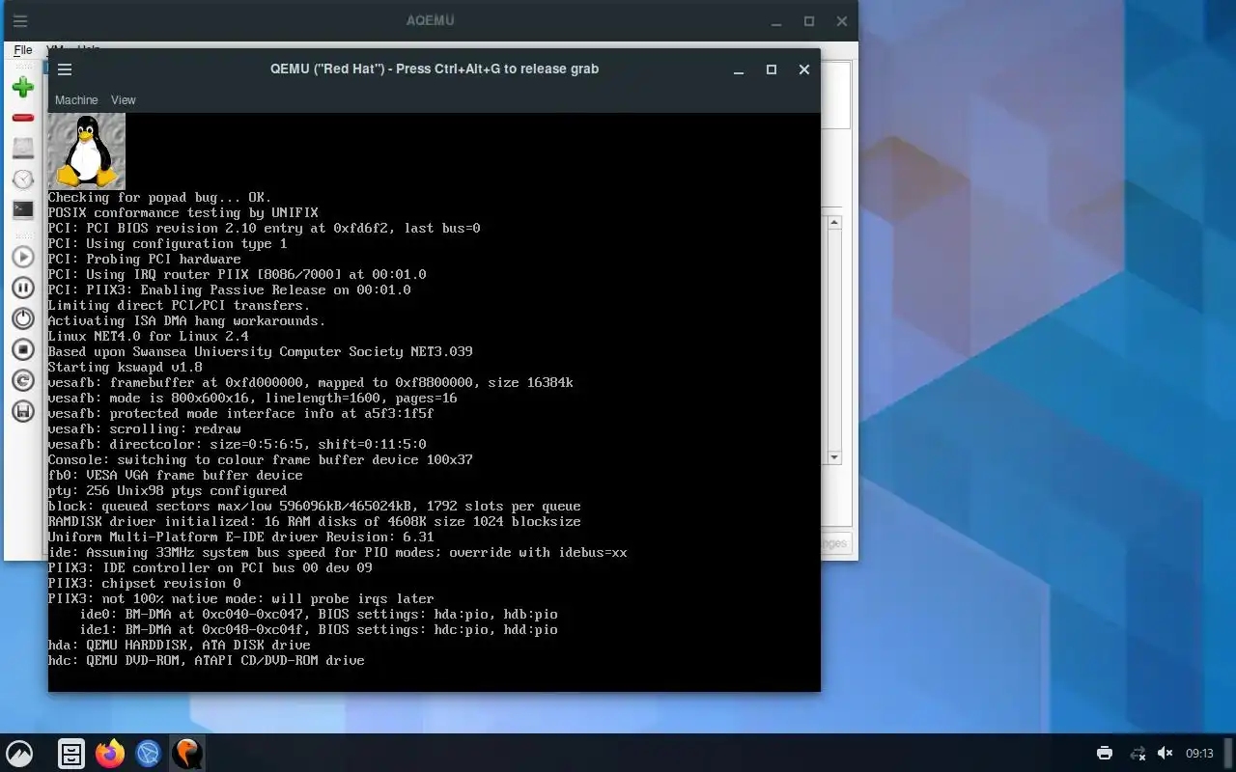Click the printer icon in system tray
This screenshot has height=772, width=1236.
[1105, 754]
